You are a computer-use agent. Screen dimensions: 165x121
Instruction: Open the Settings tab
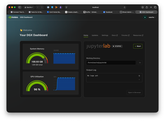(x=105, y=35)
